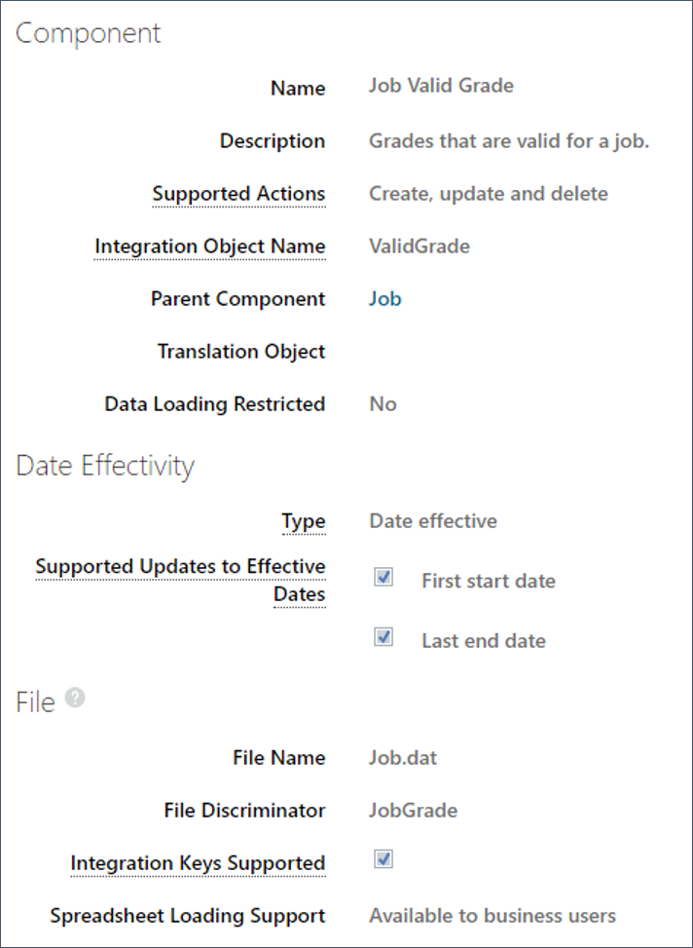Image resolution: width=693 pixels, height=948 pixels.
Task: Click the Type link under Date Effectivity
Action: [x=303, y=521]
